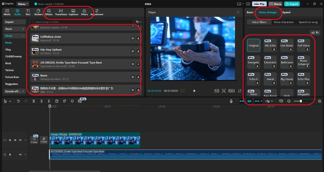Image resolution: width=324 pixels, height=172 pixels.
Task: Expand the Yours audio category
Action: point(15,29)
